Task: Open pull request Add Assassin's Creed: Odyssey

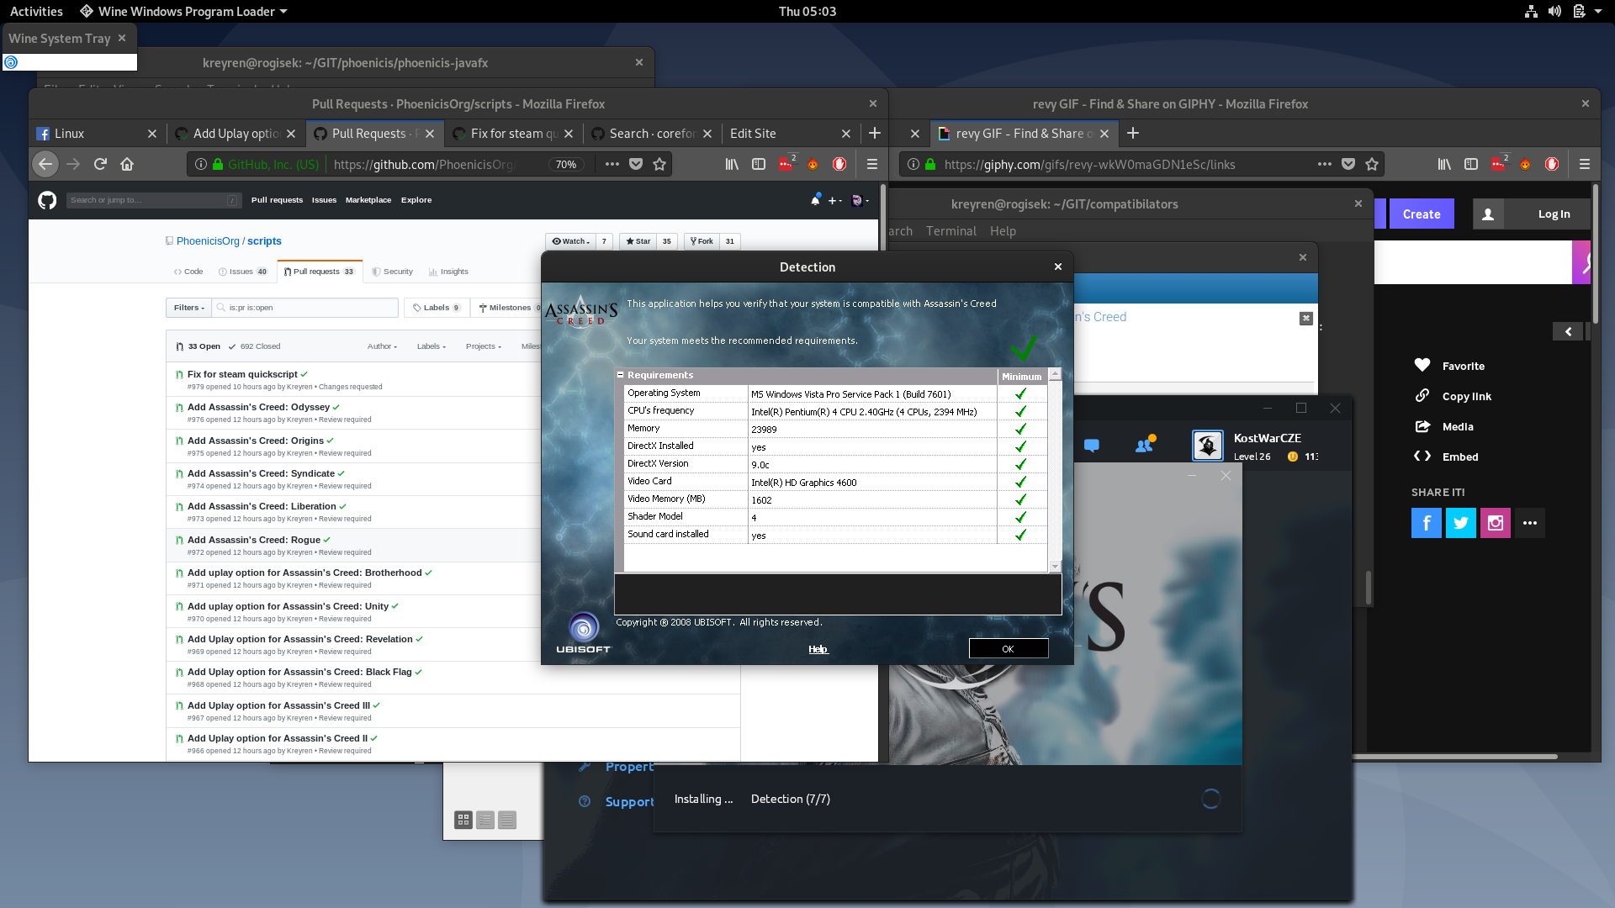Action: (x=258, y=407)
